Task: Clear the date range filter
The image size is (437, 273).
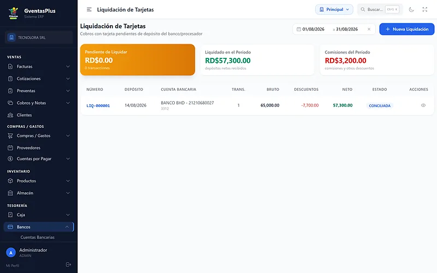Action: coord(369,29)
